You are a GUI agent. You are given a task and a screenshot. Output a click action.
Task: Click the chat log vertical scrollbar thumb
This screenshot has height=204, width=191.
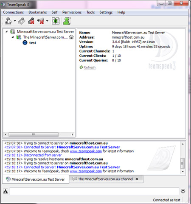tap(183, 163)
